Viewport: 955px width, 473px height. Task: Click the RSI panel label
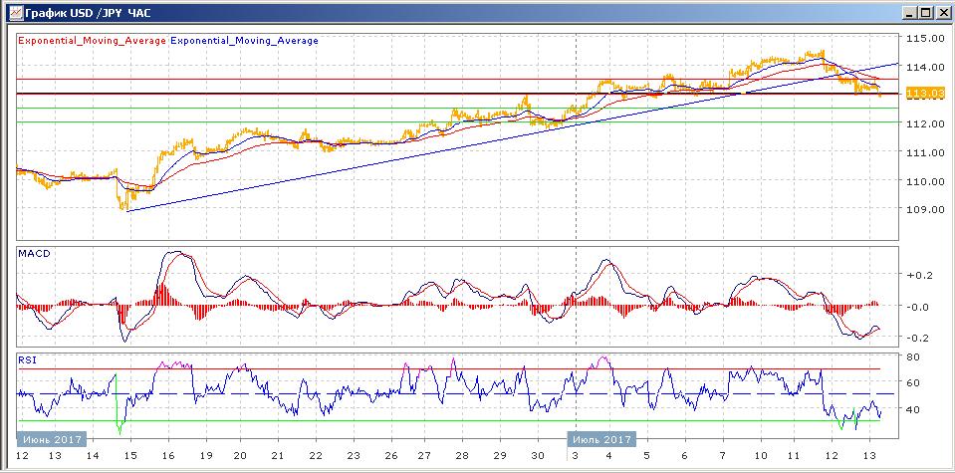(28, 360)
